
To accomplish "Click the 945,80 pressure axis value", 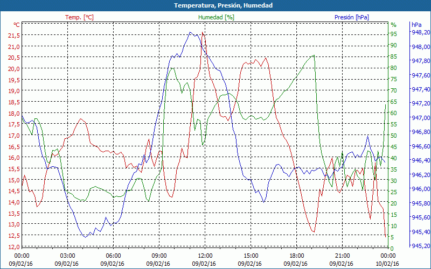I will coord(421,203).
